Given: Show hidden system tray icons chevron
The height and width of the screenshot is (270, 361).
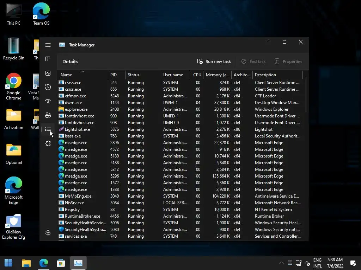Looking at the screenshot, I should pyautogui.click(x=281, y=263).
